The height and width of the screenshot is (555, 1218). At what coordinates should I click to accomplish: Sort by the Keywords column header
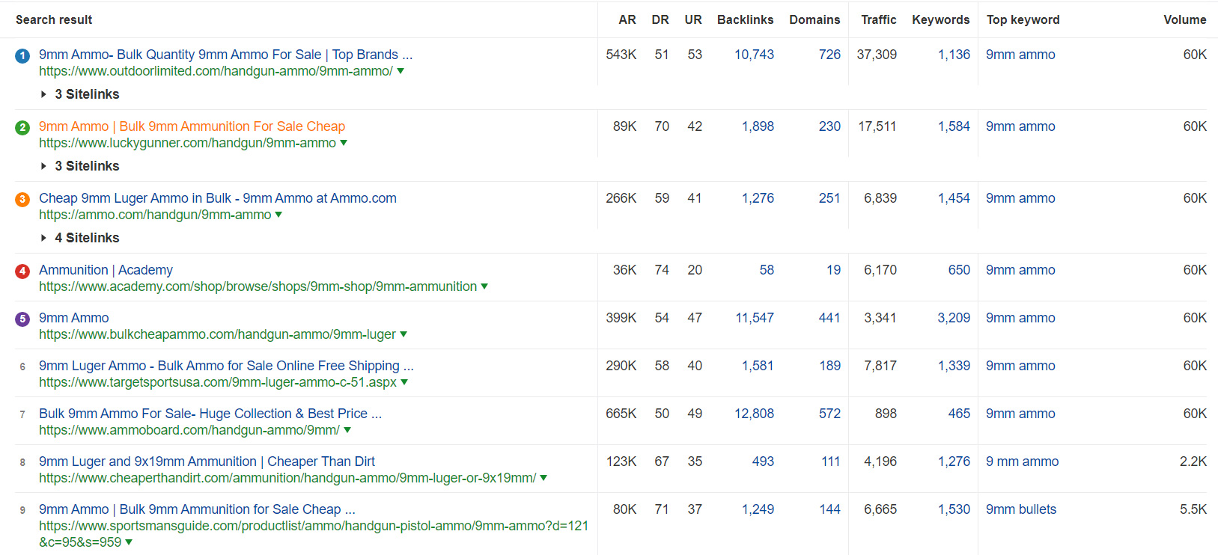[x=941, y=19]
